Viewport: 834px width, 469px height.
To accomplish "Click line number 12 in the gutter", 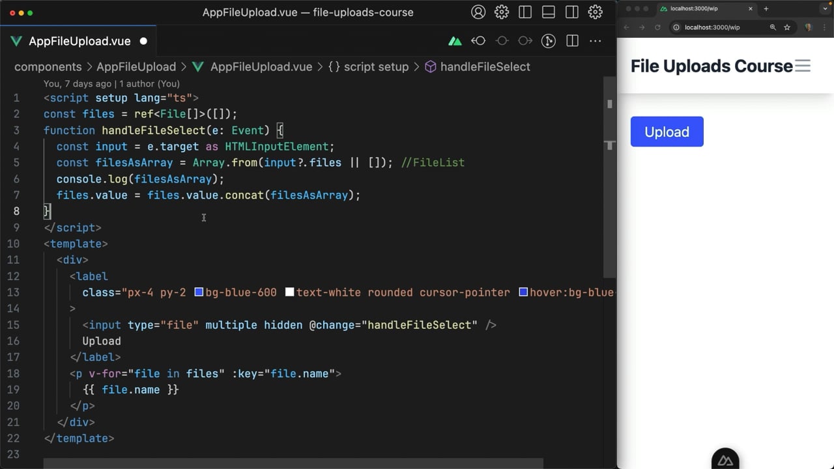I will coord(13,276).
